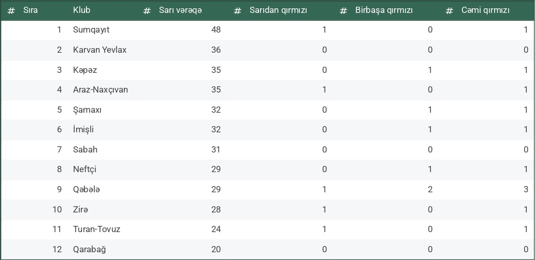The width and height of the screenshot is (535, 260).
Task: Select the Zirə club name
Action: click(x=80, y=209)
